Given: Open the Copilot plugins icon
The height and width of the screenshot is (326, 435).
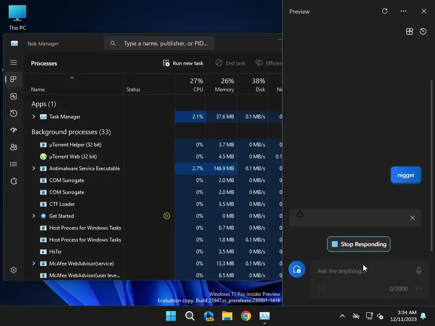Looking at the screenshot, I should [410, 31].
